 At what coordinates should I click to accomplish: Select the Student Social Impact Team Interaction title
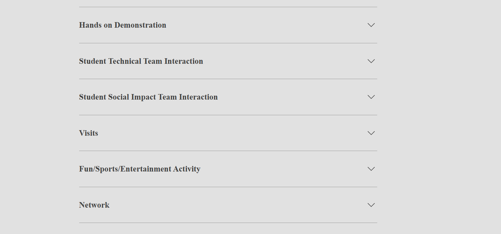click(148, 97)
